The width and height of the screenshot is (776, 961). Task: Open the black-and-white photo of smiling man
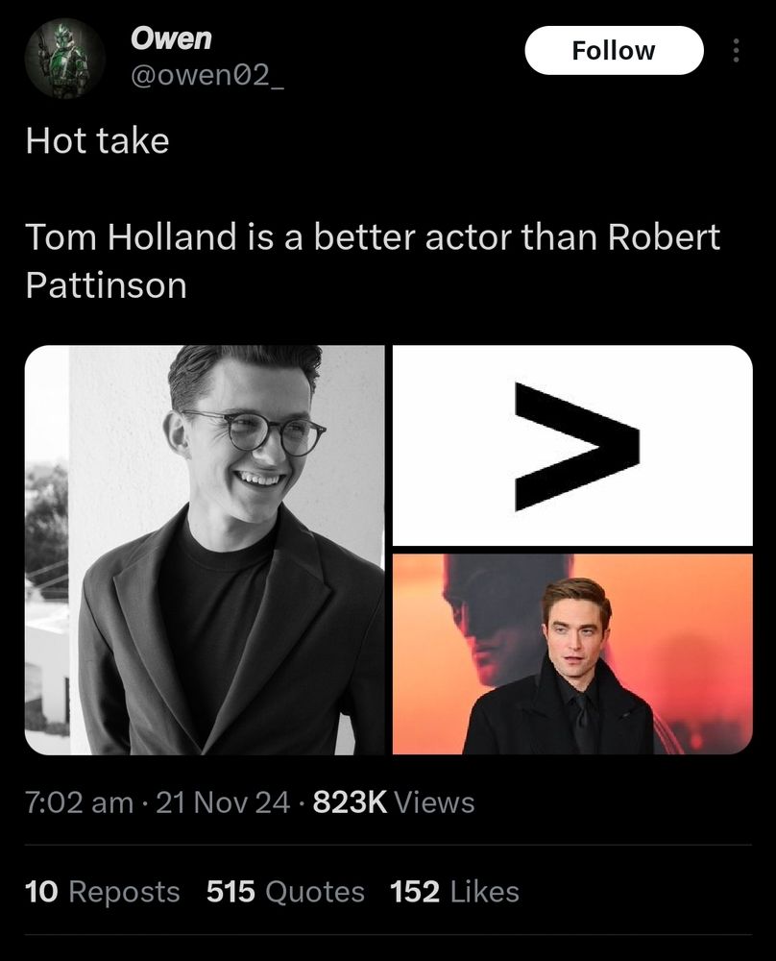tap(204, 550)
